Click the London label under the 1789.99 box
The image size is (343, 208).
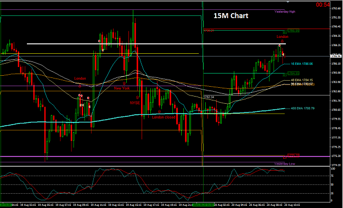click(x=283, y=37)
